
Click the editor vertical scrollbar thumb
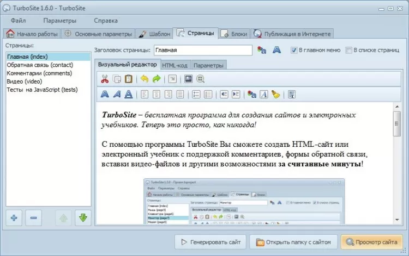pos(397,124)
